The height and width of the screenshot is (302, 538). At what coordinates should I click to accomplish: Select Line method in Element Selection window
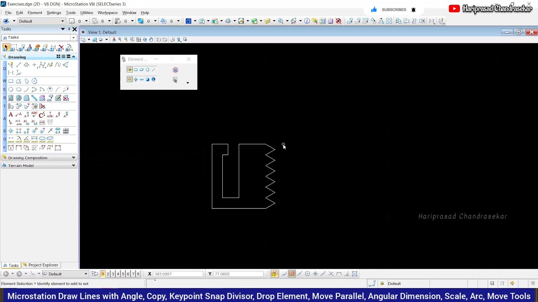[153, 70]
